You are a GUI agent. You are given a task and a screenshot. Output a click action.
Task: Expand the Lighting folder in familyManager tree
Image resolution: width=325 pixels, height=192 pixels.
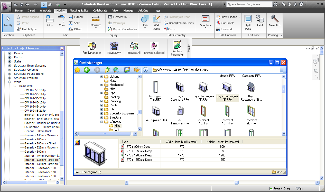pos(101,77)
